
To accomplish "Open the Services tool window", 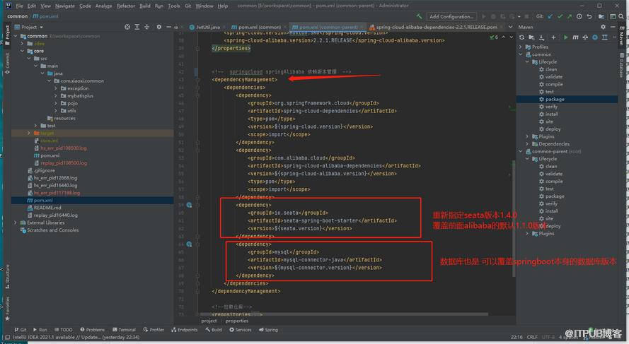I will [241, 330].
